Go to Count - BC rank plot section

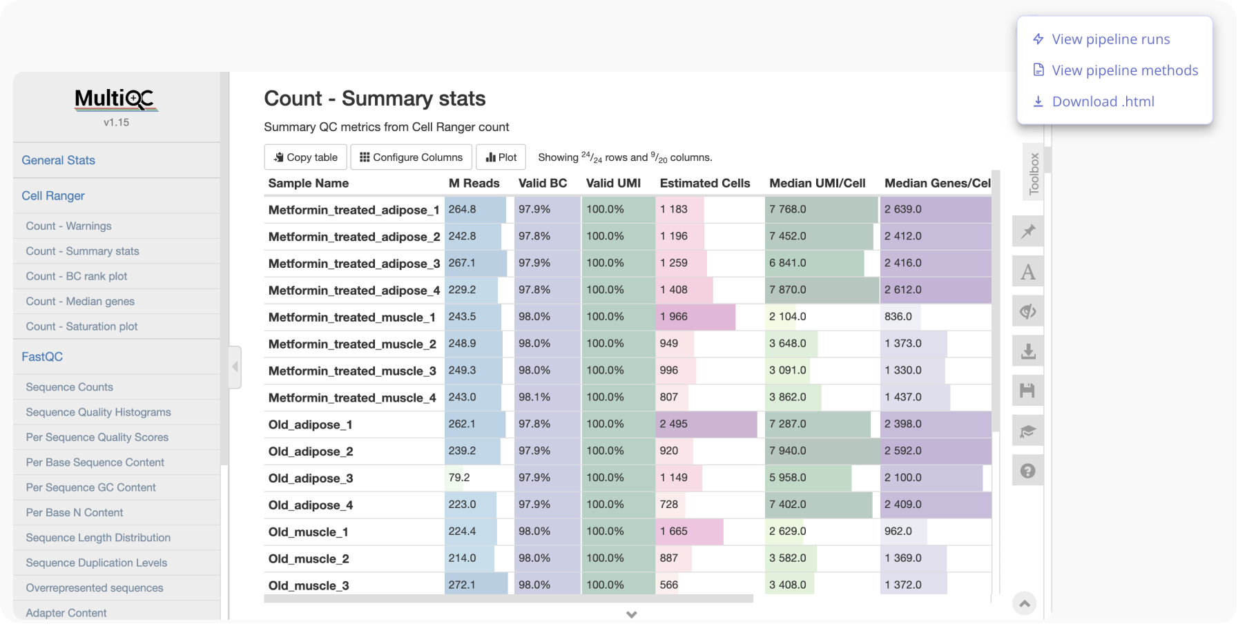coord(77,276)
